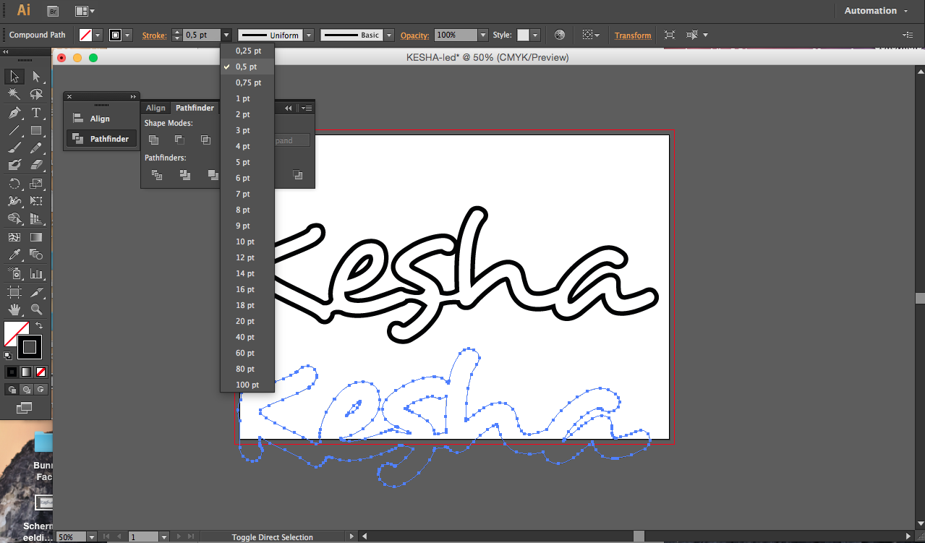Select the Mesh tool

[x=14, y=237]
